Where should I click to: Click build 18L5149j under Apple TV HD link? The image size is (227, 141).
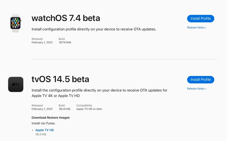[x=41, y=134]
